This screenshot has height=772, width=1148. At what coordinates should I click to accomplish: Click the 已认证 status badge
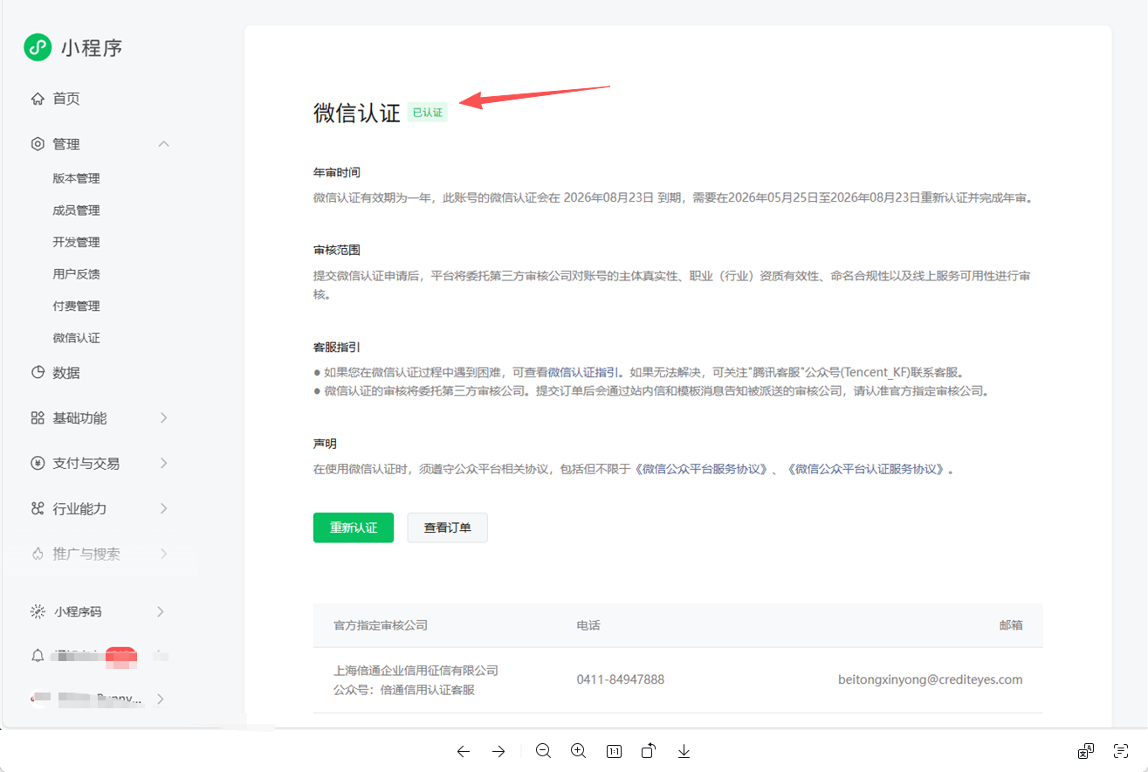428,113
